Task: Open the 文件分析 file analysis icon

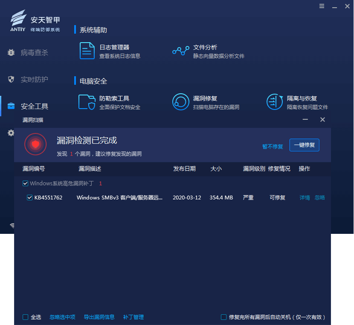Action: [x=180, y=51]
